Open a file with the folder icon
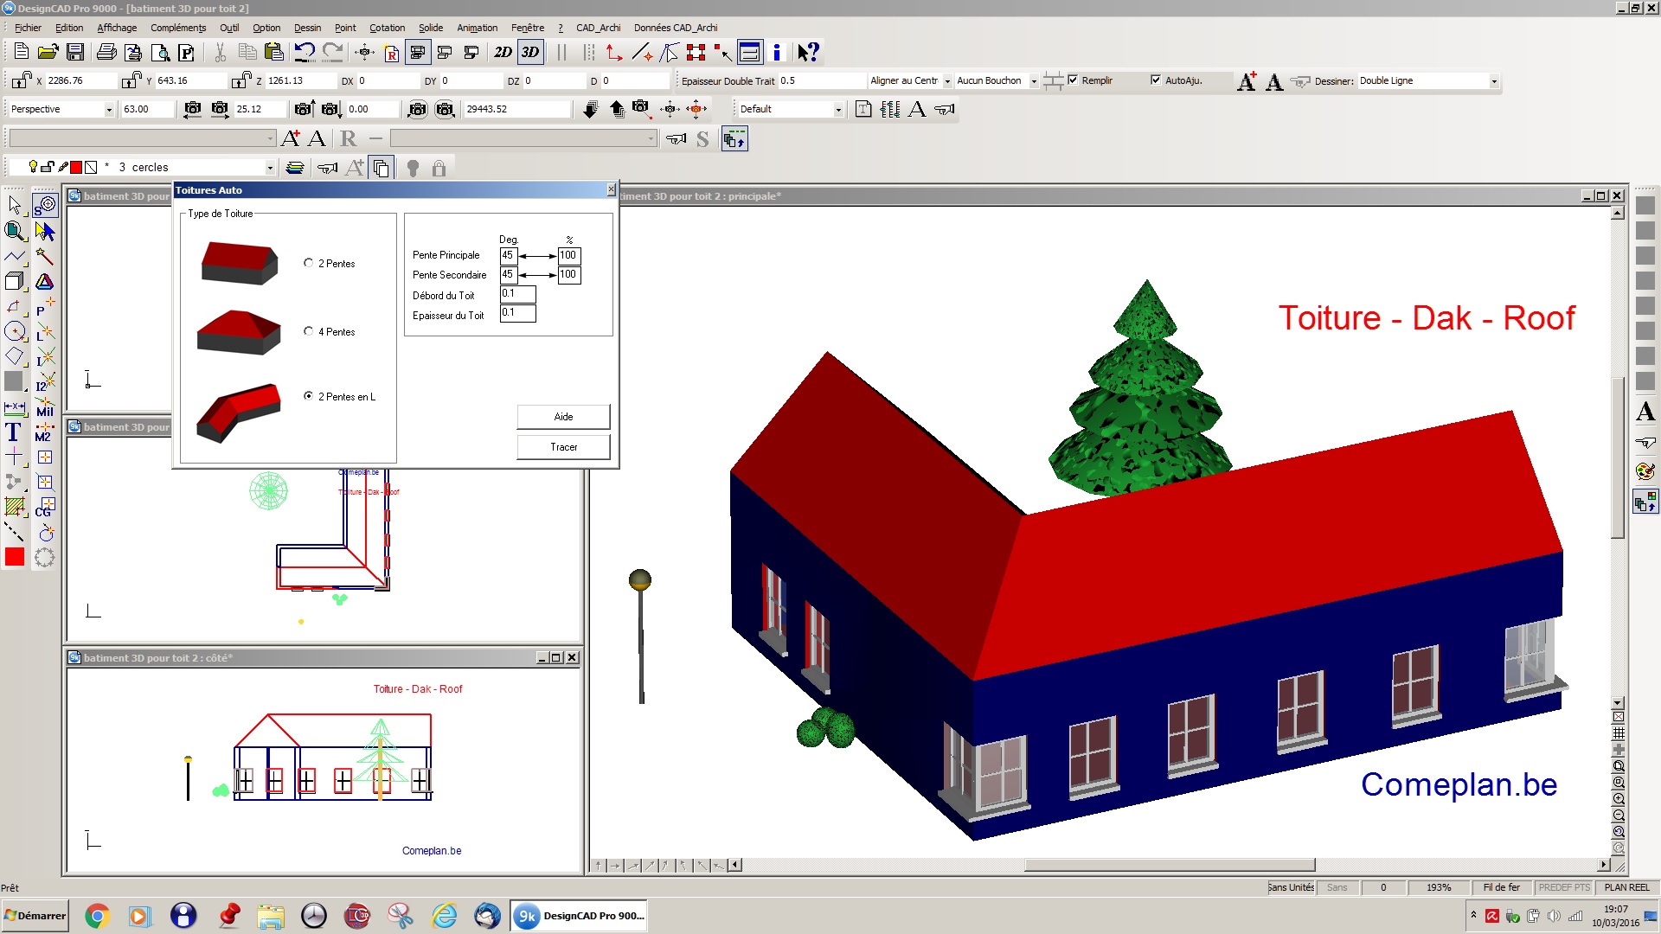This screenshot has width=1661, height=934. pos(48,52)
